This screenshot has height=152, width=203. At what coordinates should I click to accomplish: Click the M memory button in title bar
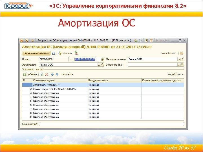(x=157, y=41)
